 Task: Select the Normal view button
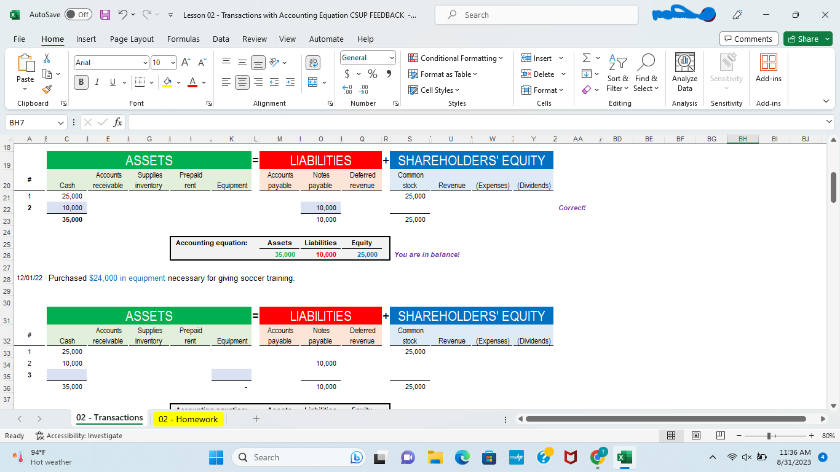click(x=672, y=436)
